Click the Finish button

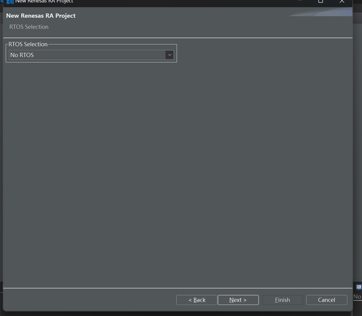tap(283, 300)
